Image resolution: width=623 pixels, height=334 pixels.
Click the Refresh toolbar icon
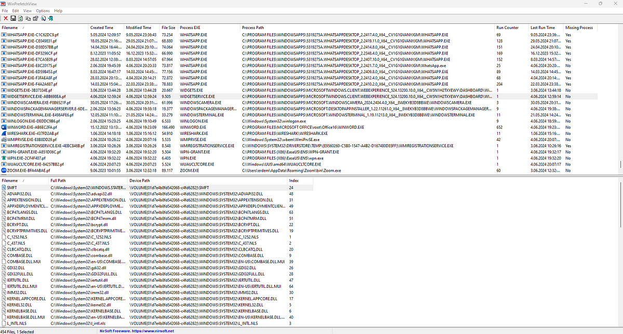click(x=20, y=18)
